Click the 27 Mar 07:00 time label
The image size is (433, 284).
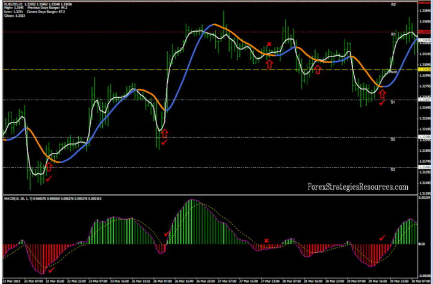coord(227,281)
